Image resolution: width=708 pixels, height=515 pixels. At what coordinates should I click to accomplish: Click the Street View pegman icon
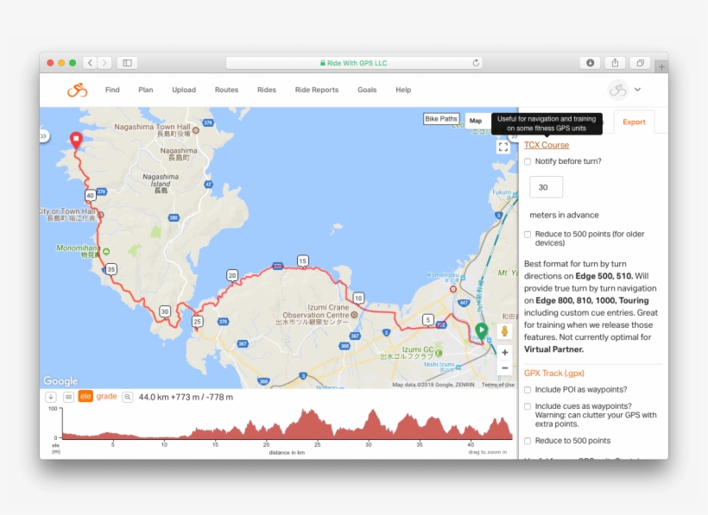504,331
